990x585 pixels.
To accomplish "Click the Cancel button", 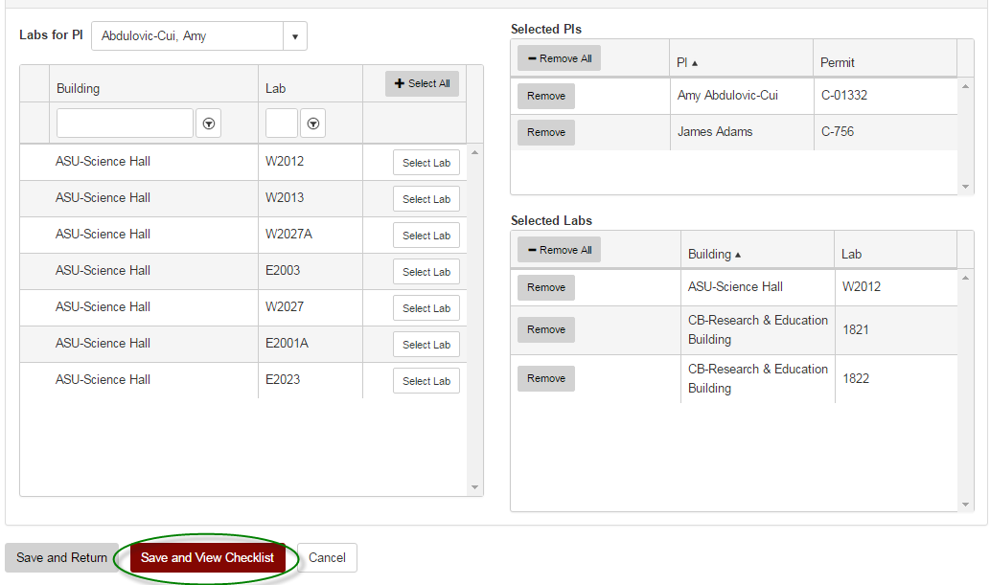I will click(x=327, y=558).
